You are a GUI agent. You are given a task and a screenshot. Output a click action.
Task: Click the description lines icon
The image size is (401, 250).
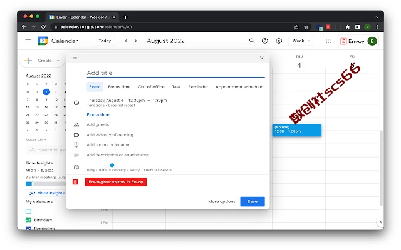pos(76,155)
